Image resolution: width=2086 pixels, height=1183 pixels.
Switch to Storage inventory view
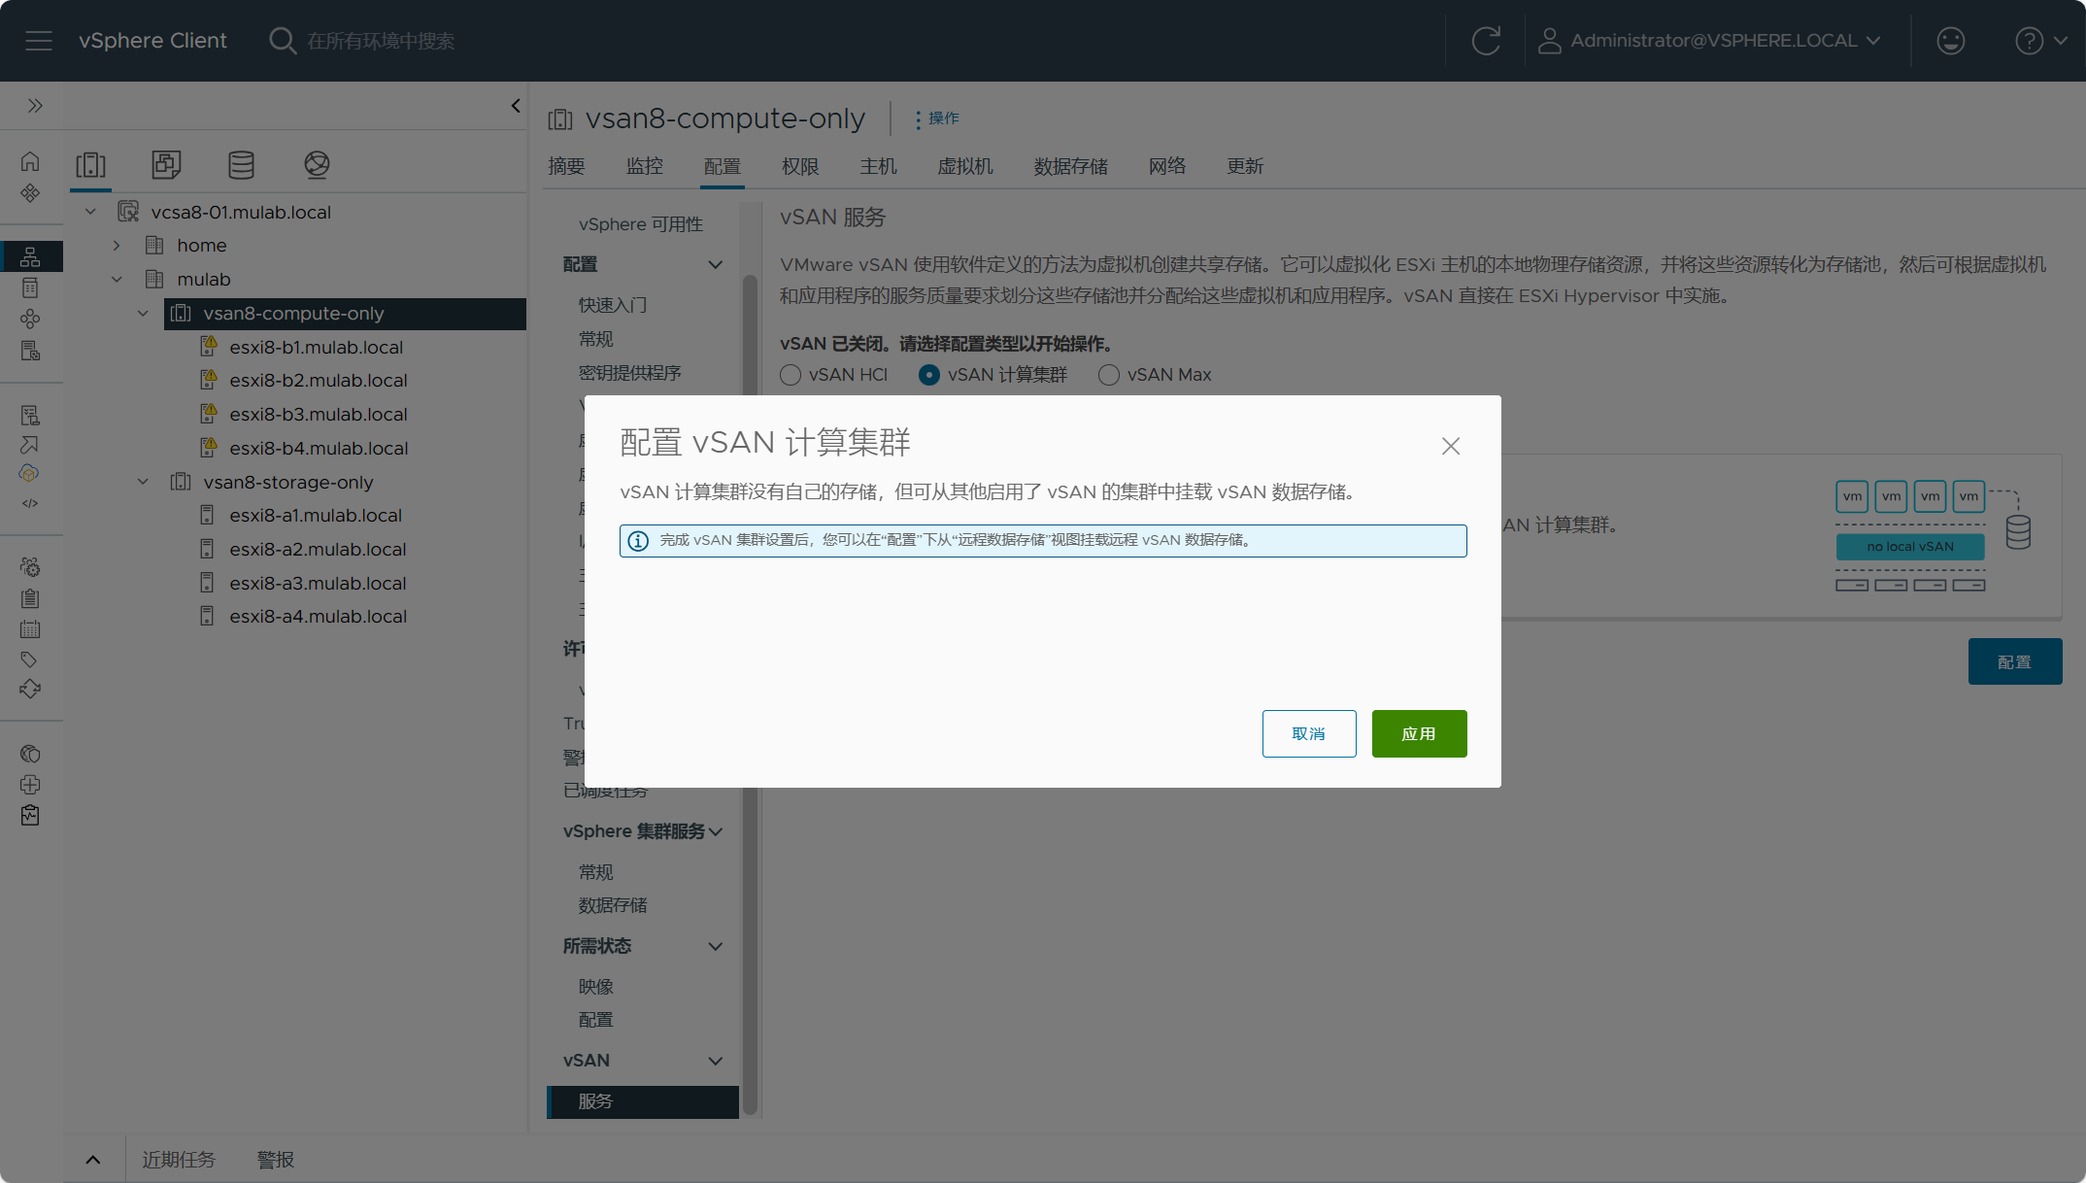click(x=241, y=164)
